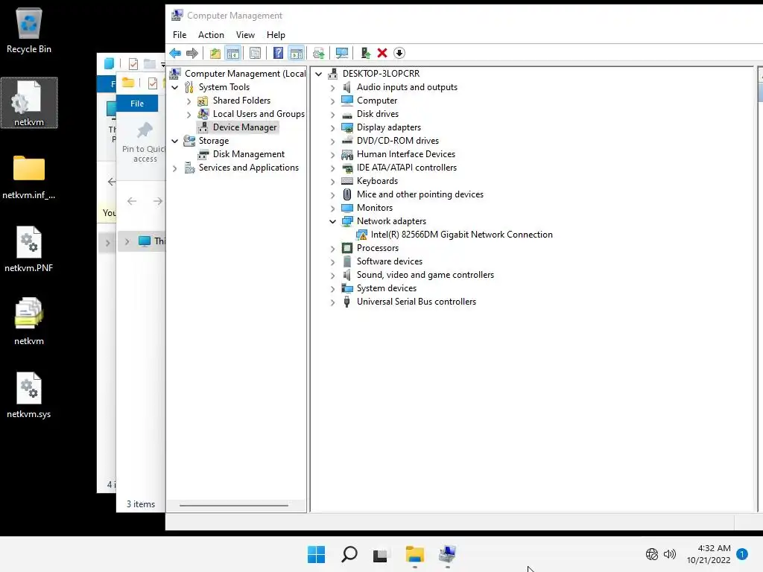Click the Processors chip icon

point(347,248)
